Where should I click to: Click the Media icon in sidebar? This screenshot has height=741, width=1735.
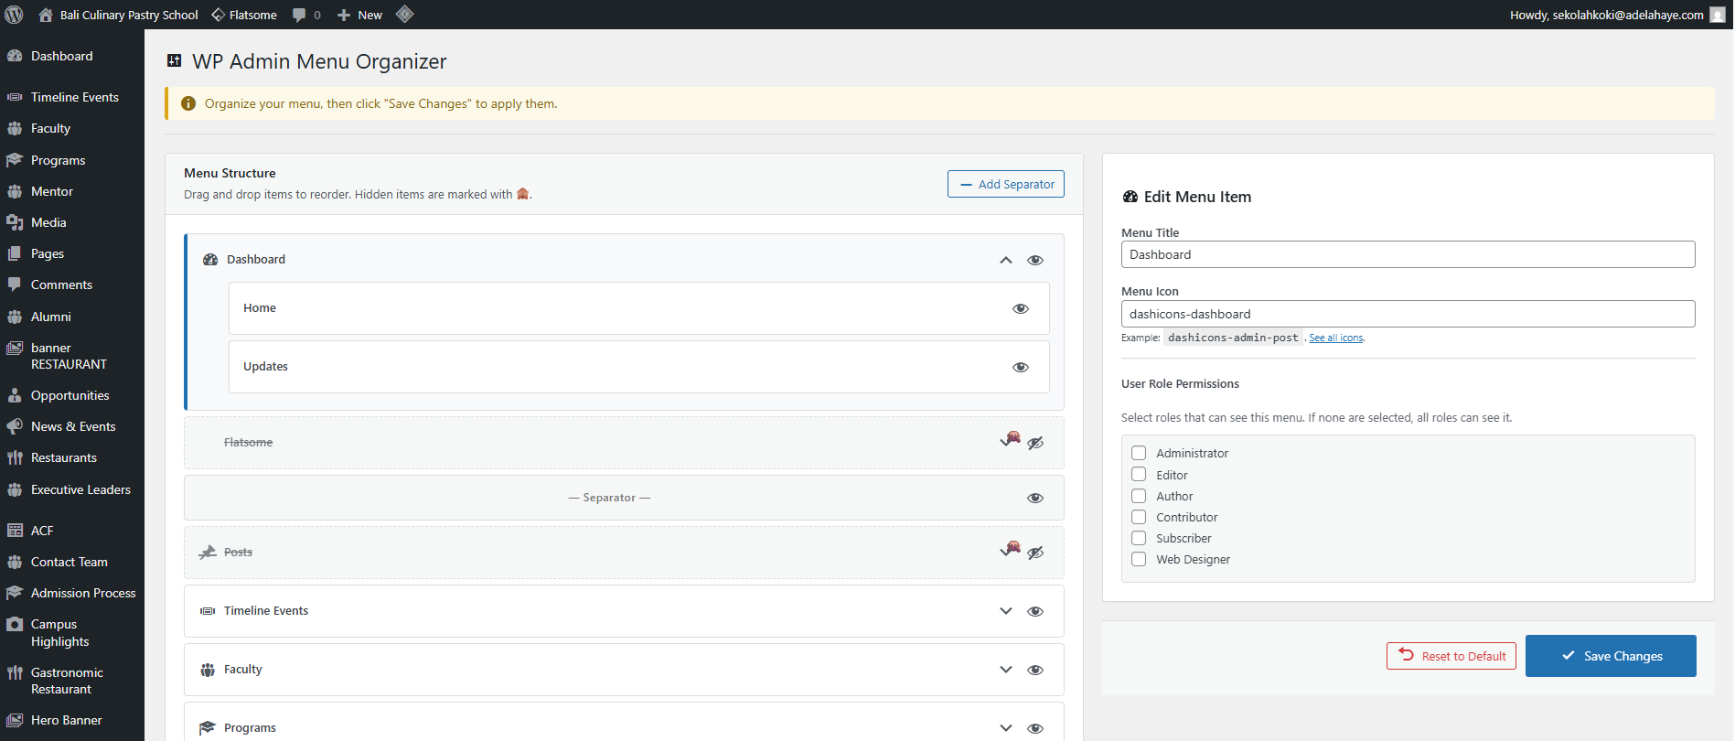click(x=15, y=222)
